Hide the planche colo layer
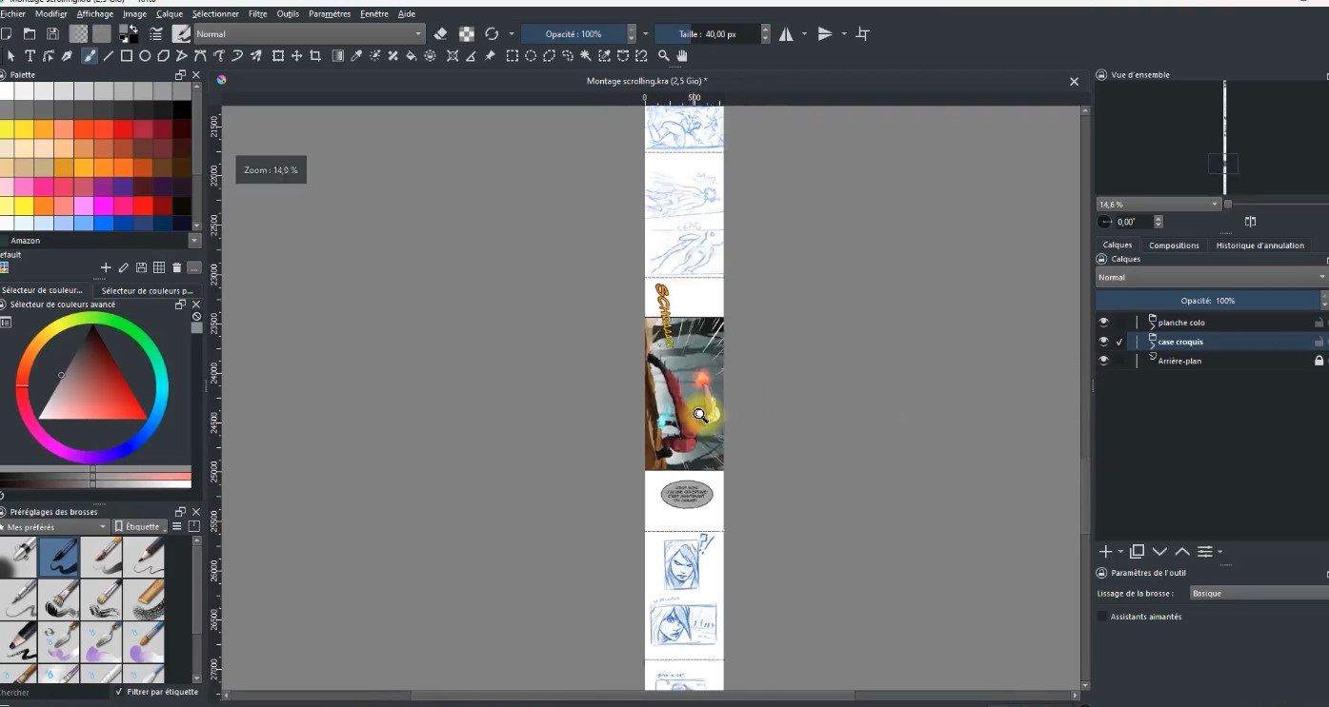The height and width of the screenshot is (707, 1329). coord(1103,322)
